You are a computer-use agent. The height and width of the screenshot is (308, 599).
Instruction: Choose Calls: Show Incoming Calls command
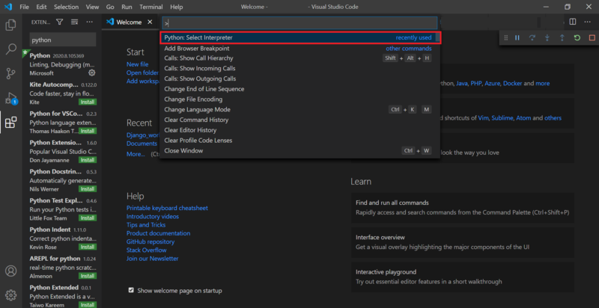(x=300, y=69)
